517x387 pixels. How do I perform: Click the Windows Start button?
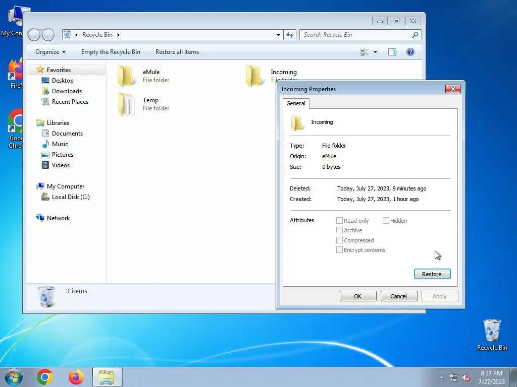(13, 377)
